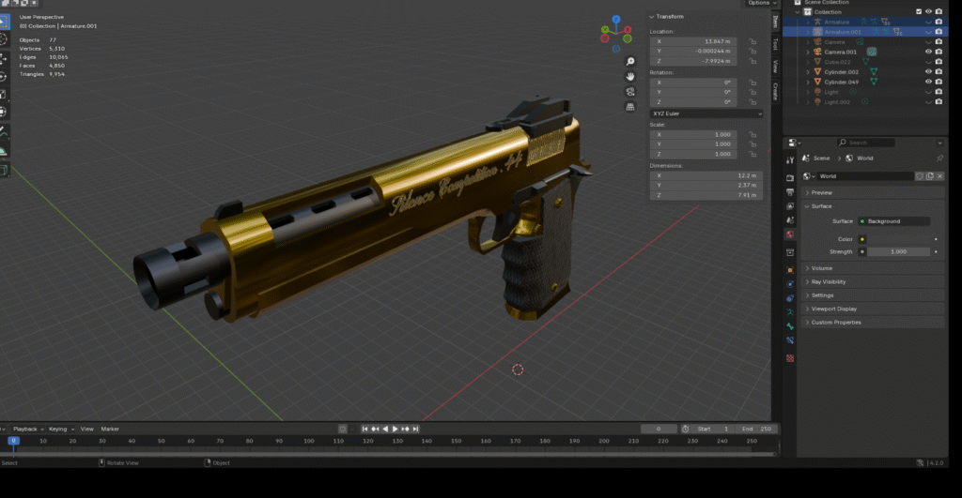Click the Options button in viewport header
The width and height of the screenshot is (962, 498).
click(x=759, y=4)
